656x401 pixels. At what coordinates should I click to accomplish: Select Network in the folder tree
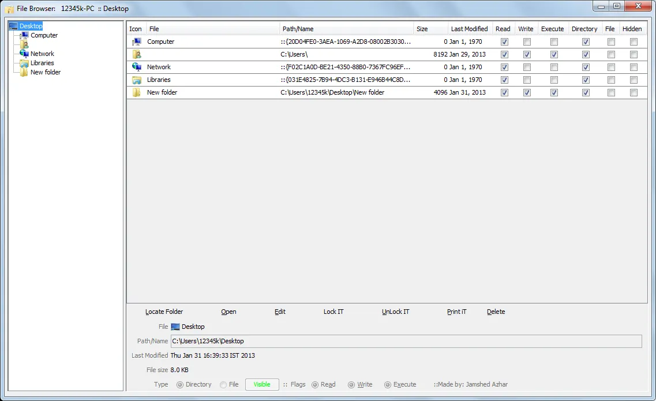tap(42, 54)
